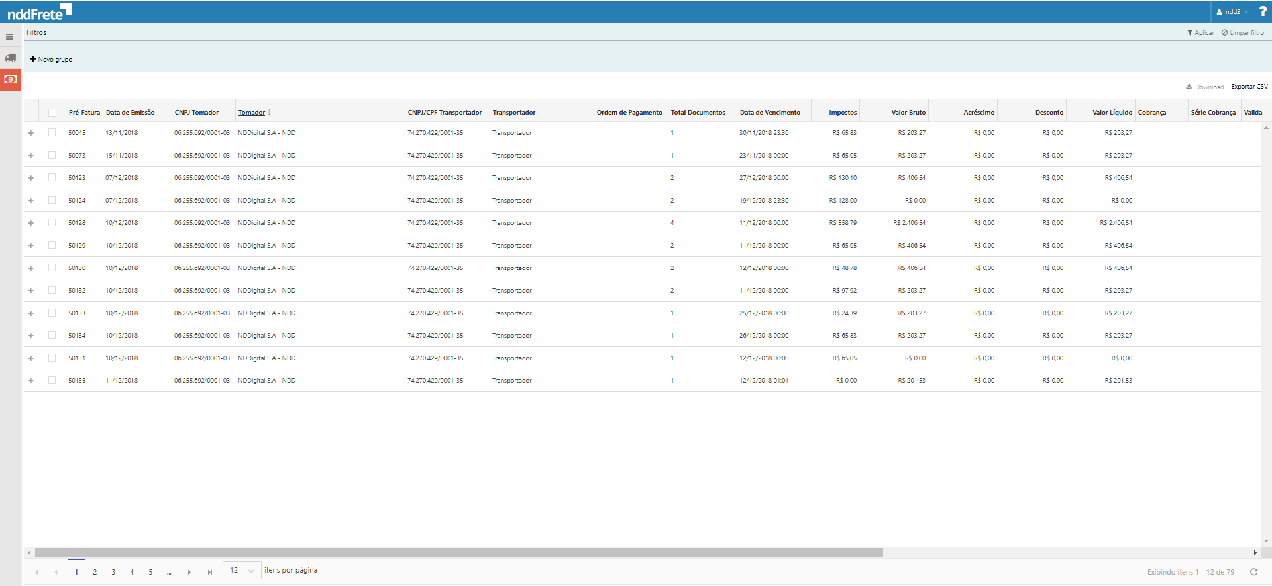Click the horizontal scrollbar under the table

tap(458, 552)
